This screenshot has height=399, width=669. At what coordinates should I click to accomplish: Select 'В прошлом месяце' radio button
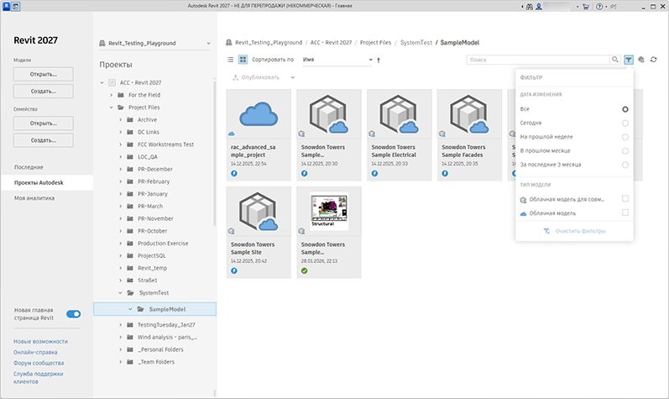[x=625, y=151]
